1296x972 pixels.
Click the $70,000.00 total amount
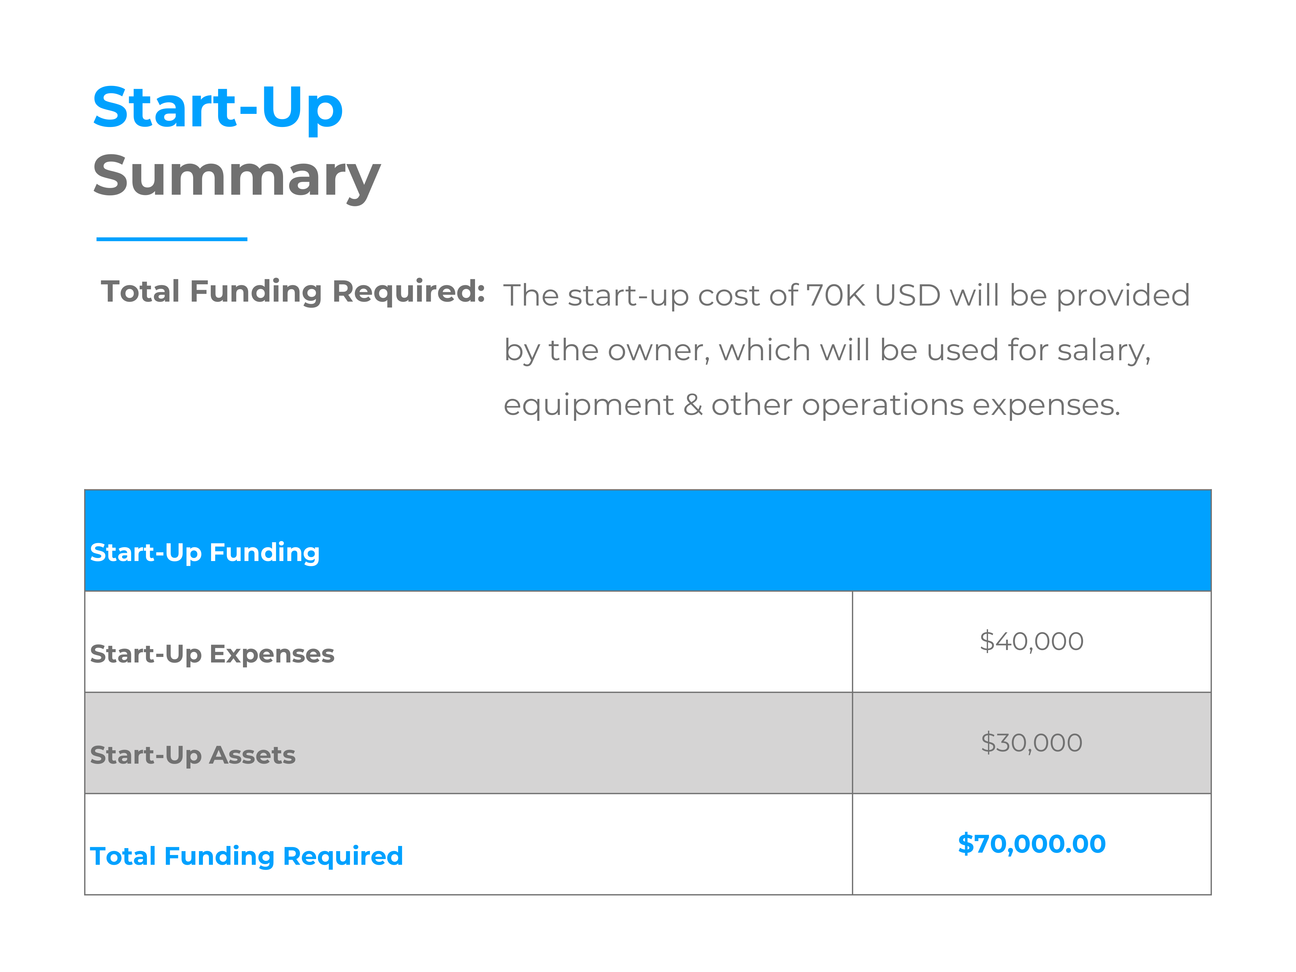click(x=1031, y=844)
